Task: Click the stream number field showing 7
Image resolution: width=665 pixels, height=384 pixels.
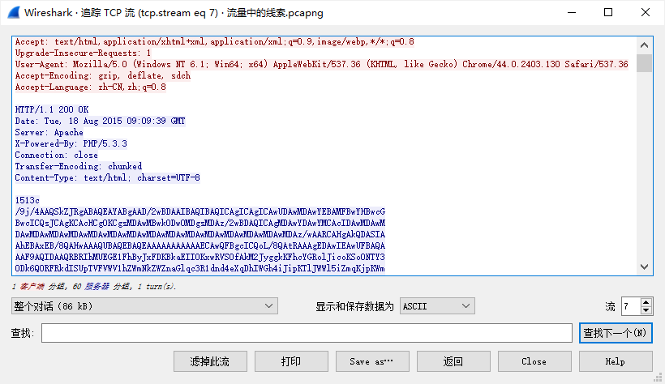Action: pos(630,305)
